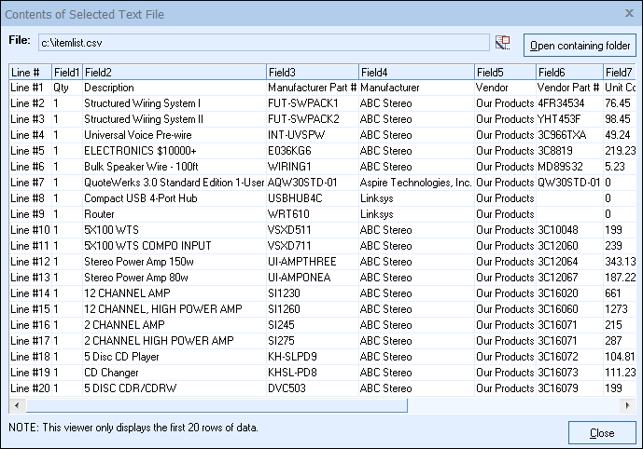Click the QuoteWerks 3.0 Standard Edition cell
The height and width of the screenshot is (449, 643).
click(x=173, y=182)
